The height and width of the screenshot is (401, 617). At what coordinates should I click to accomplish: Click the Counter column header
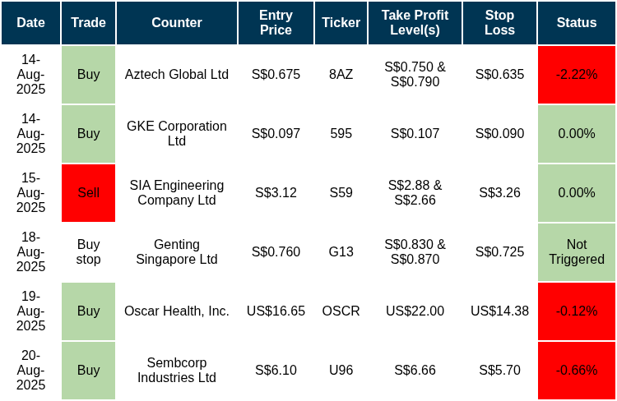point(177,23)
